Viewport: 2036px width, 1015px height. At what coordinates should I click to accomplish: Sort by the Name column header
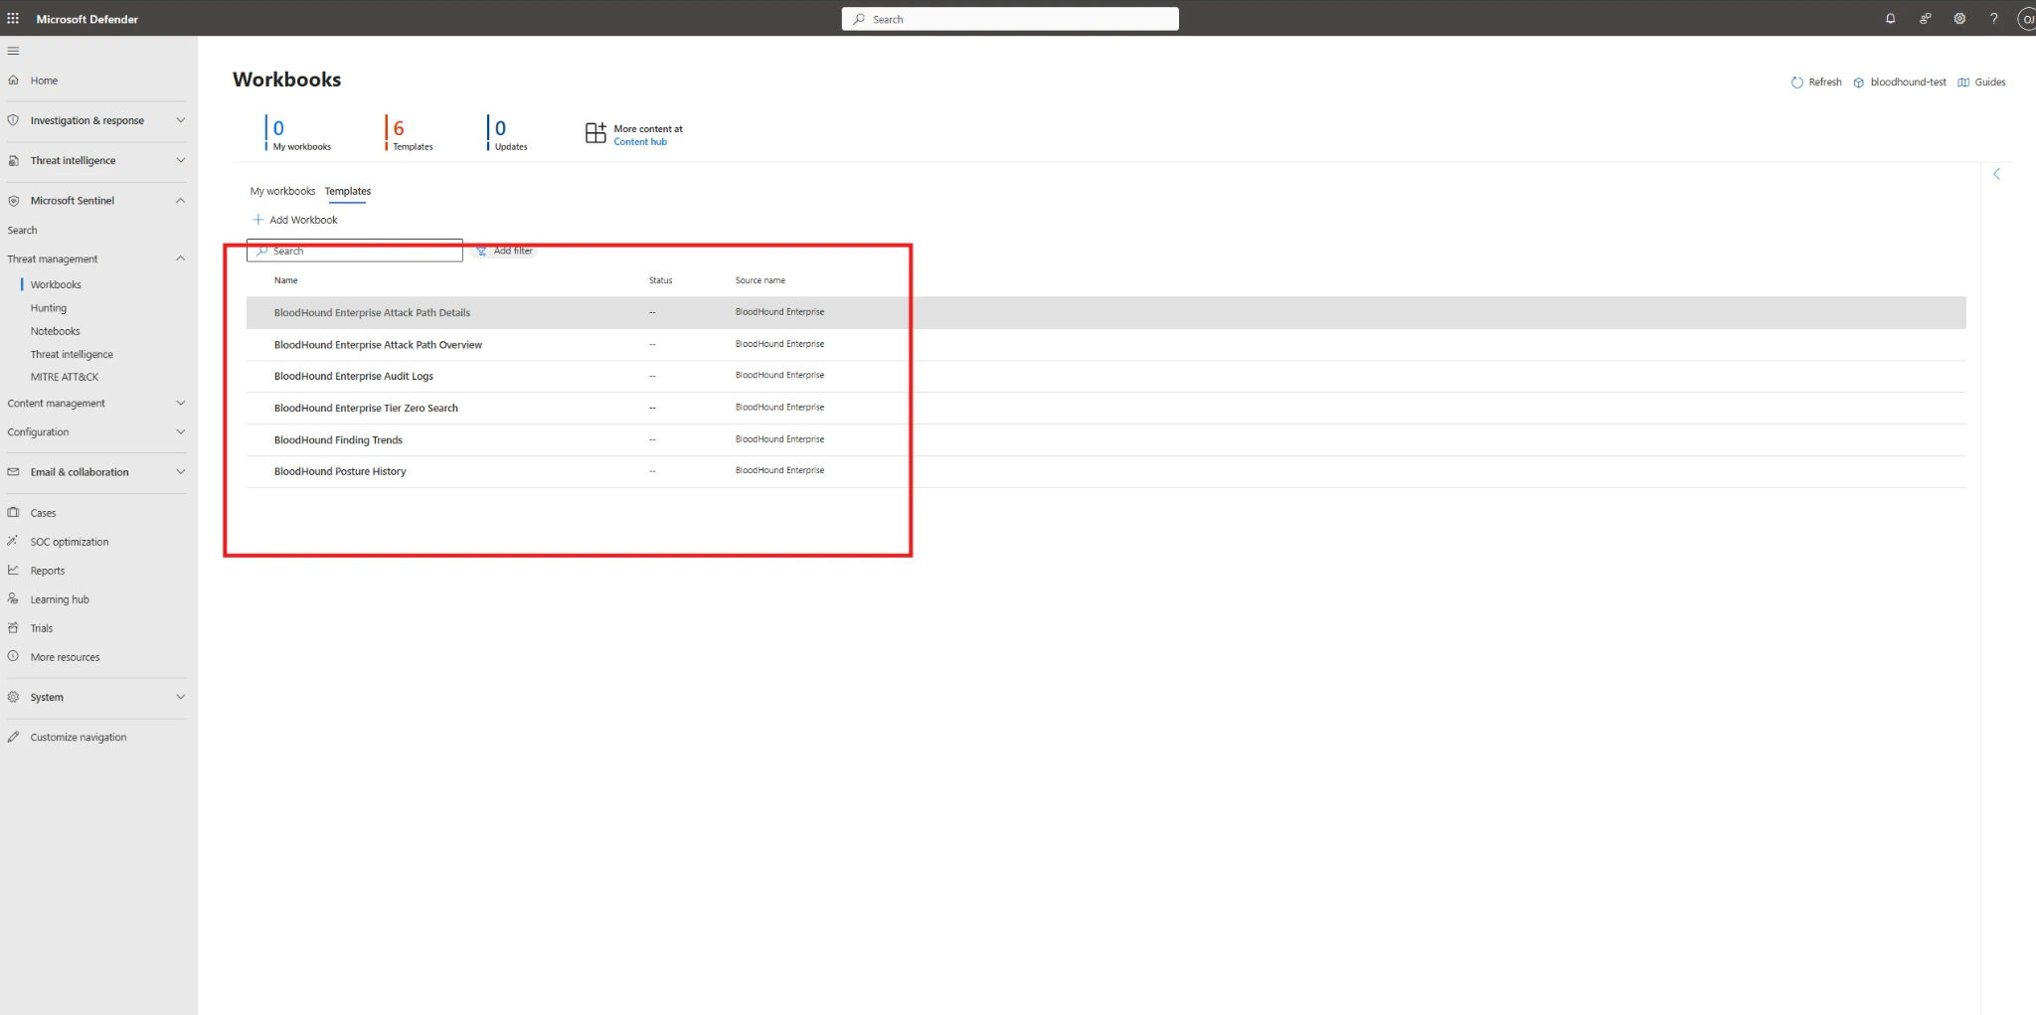pos(286,280)
